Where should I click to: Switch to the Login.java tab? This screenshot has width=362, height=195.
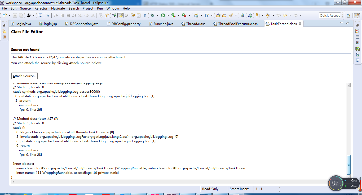[21, 24]
